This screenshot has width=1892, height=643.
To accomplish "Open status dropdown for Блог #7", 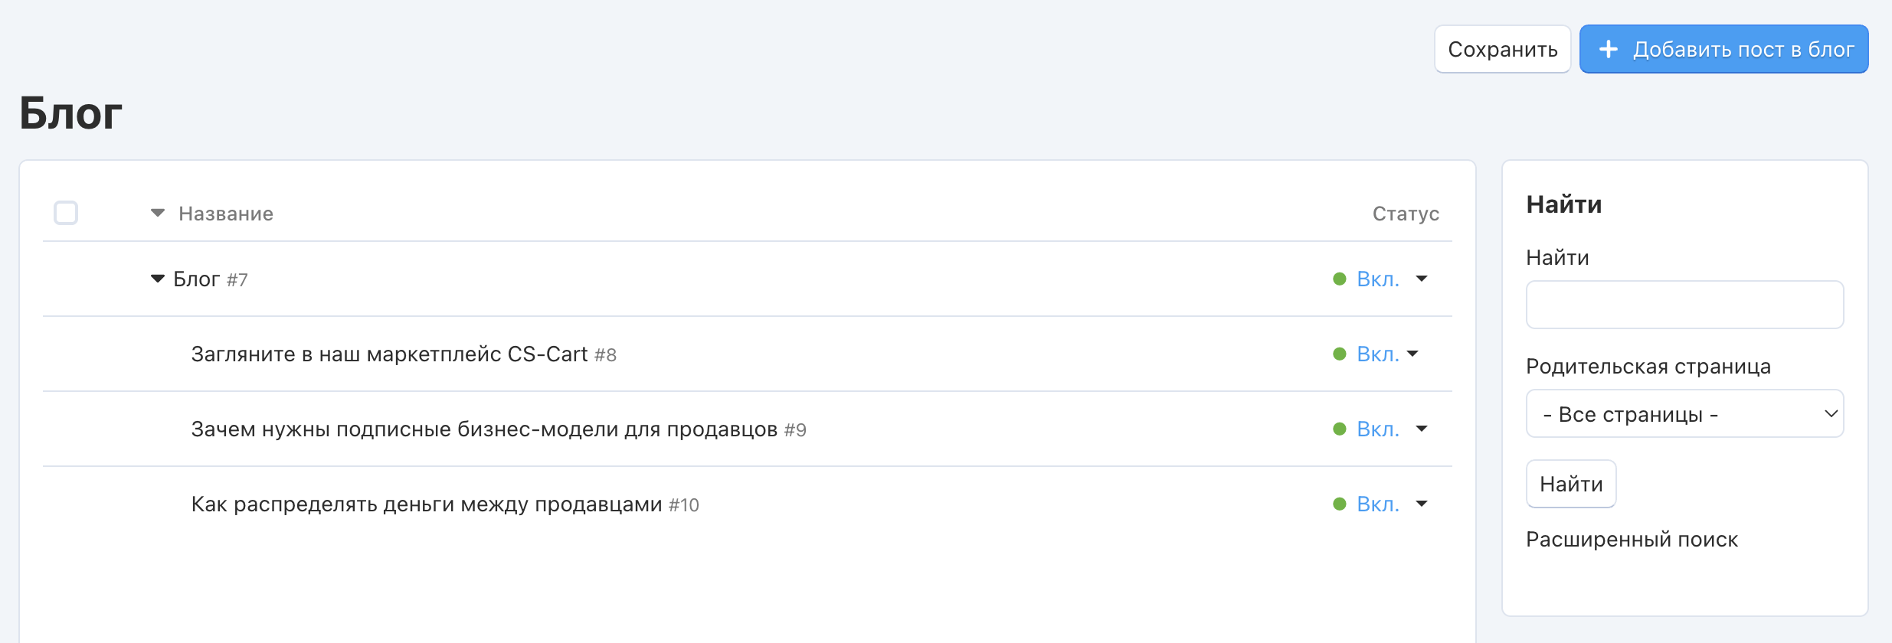I will (x=1421, y=279).
